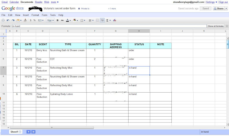Insert a chart with chart icon

pyautogui.click(x=114, y=20)
